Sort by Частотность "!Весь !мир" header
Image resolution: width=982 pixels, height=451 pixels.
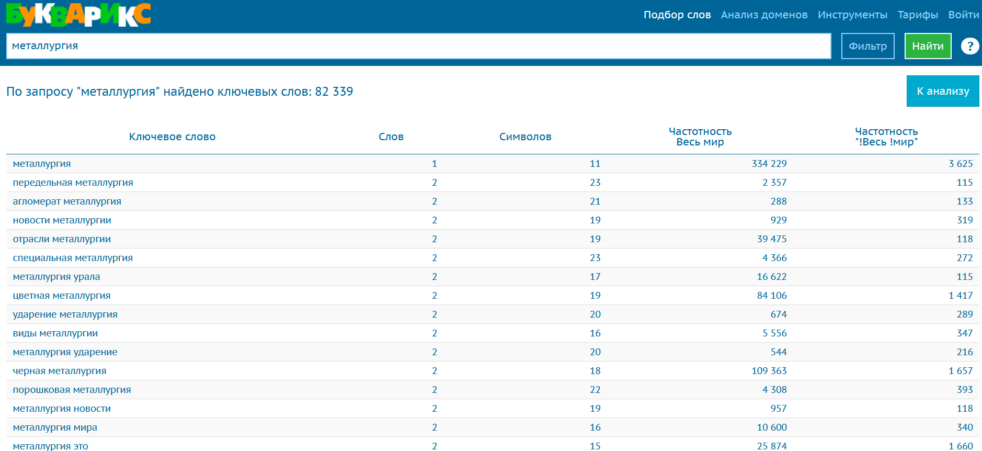coord(886,137)
